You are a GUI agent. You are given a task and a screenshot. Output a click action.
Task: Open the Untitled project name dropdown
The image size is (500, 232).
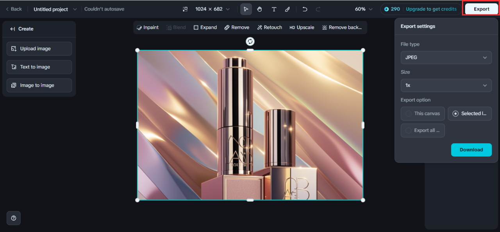tap(55, 9)
